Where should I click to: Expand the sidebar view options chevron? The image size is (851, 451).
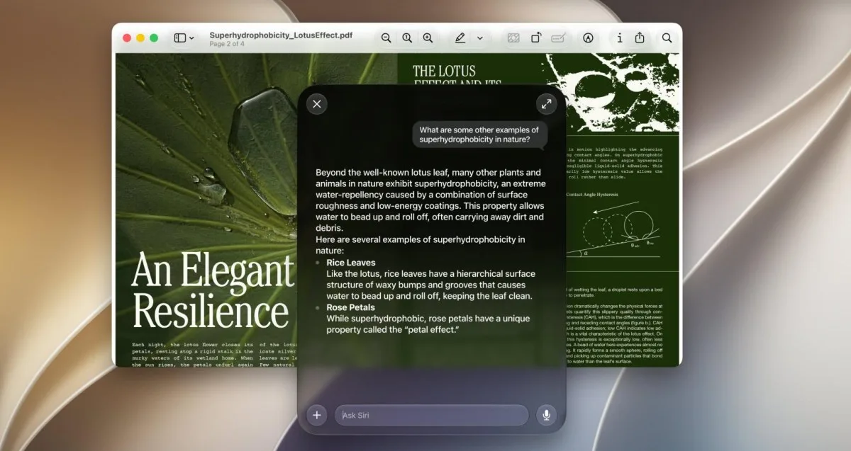192,38
